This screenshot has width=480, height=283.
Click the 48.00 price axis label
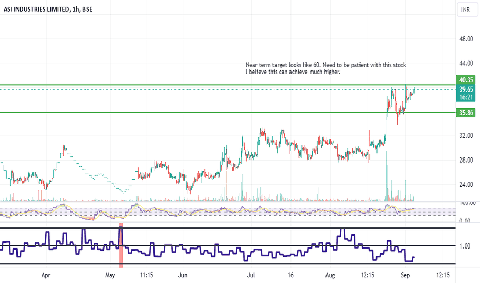(466, 39)
